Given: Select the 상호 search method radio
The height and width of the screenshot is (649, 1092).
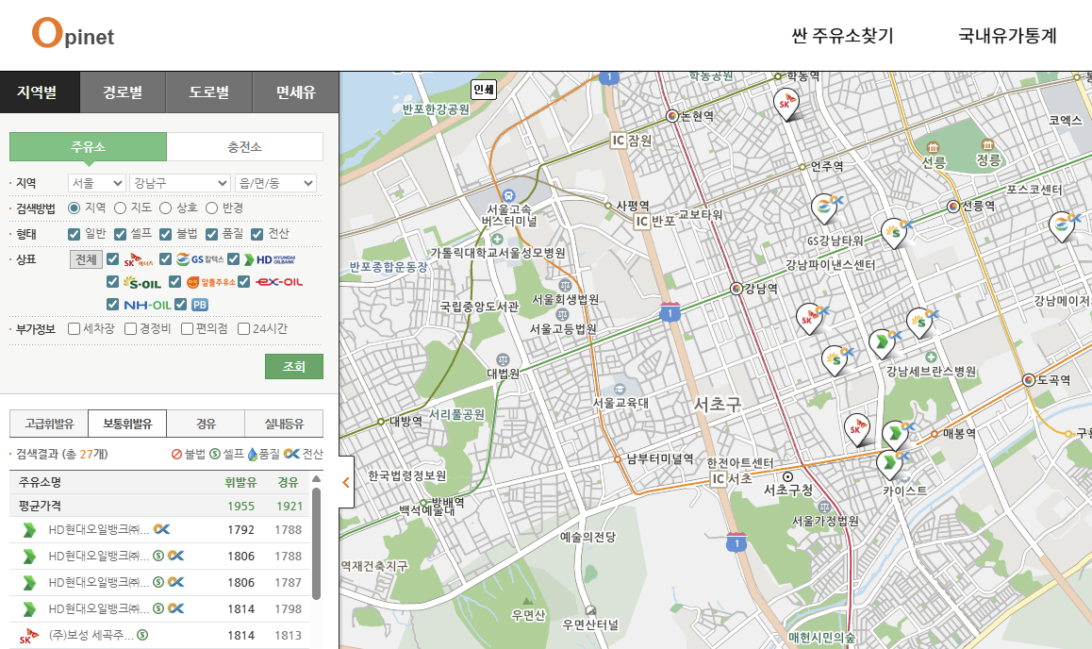Looking at the screenshot, I should tap(165, 208).
